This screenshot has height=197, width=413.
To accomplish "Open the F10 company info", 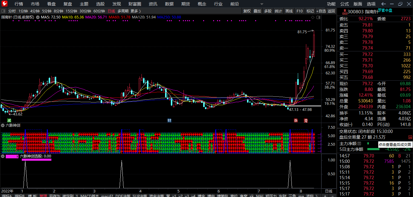I will coord(299,11).
